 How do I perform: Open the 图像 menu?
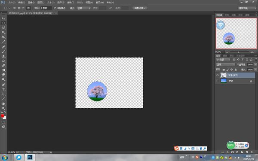point(31,3)
